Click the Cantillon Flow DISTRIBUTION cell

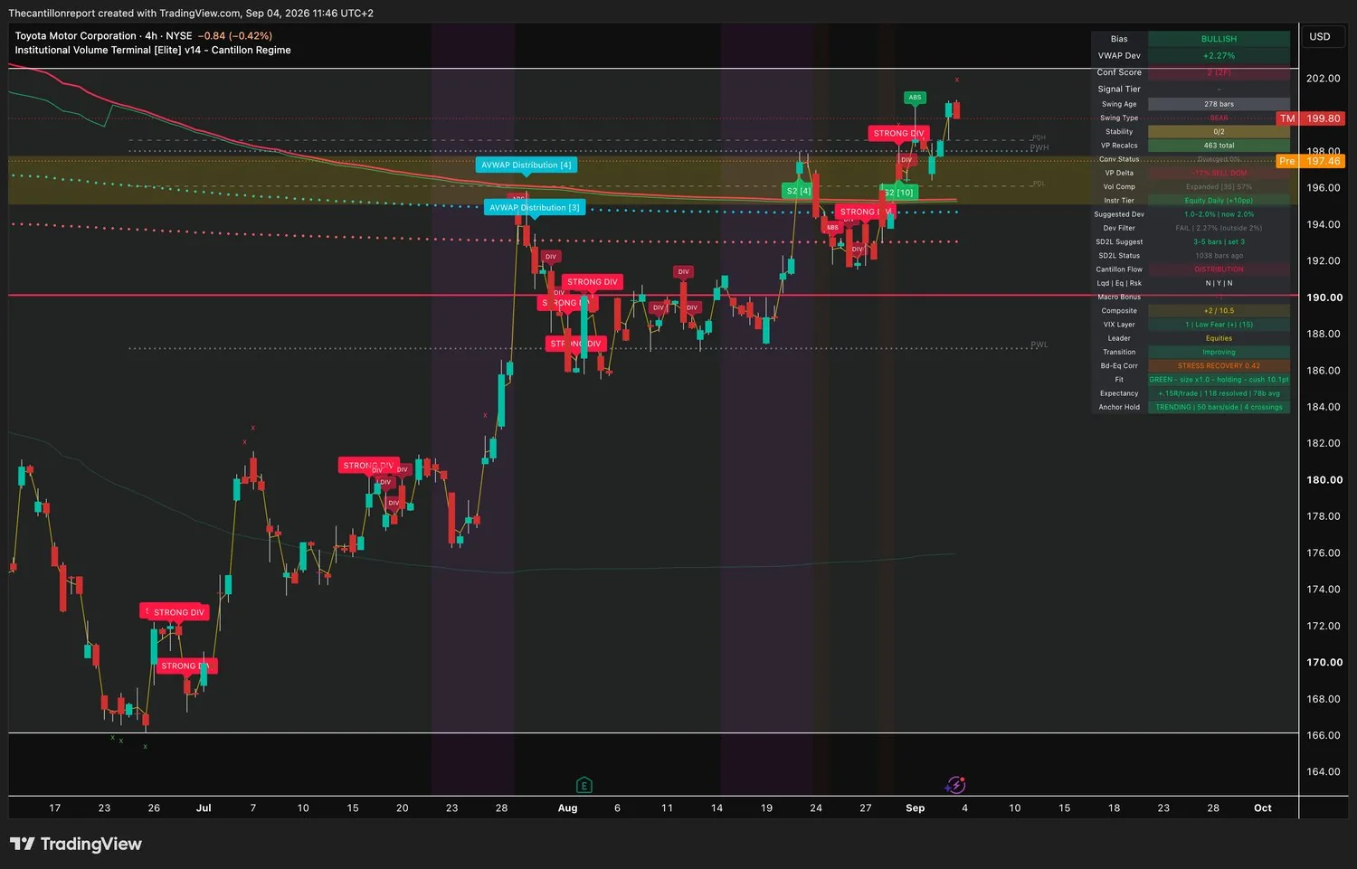pyautogui.click(x=1219, y=269)
